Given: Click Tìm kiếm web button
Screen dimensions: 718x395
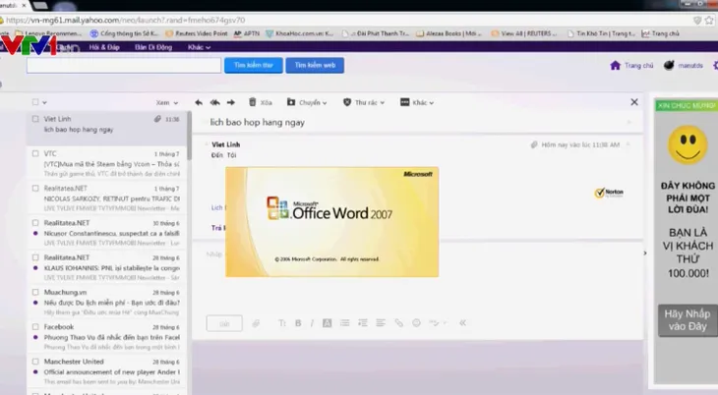Looking at the screenshot, I should [315, 65].
